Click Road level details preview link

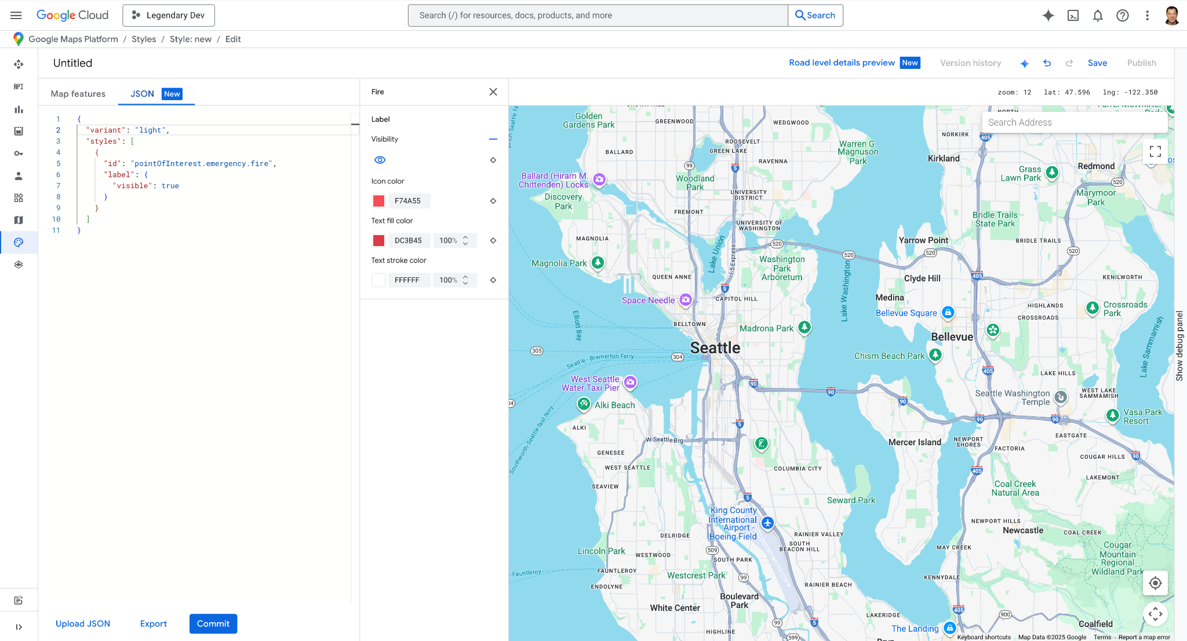click(842, 63)
